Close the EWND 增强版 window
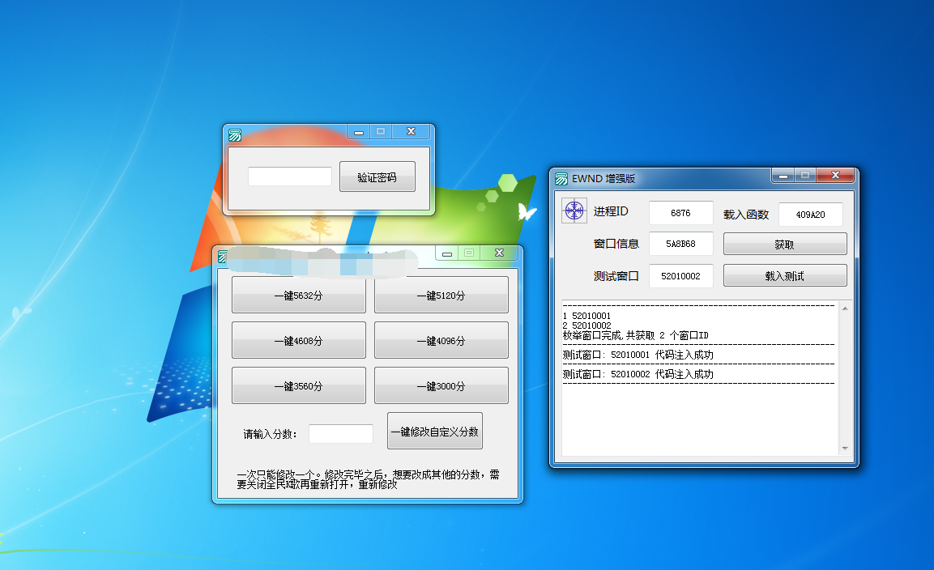The height and width of the screenshot is (570, 934). point(835,175)
